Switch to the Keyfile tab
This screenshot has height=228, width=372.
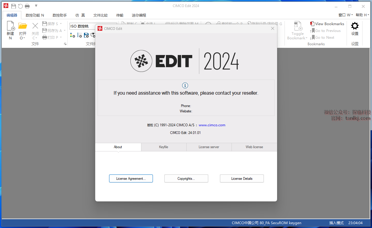[164, 147]
